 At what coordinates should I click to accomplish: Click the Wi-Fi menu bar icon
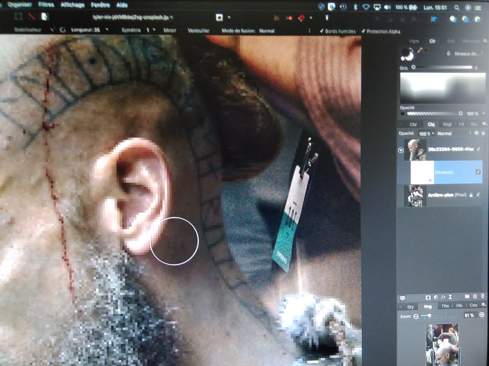(366, 7)
